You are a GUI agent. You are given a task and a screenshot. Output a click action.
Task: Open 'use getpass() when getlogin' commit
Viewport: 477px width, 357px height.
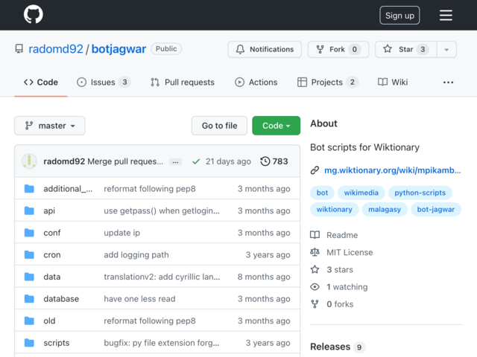162,210
